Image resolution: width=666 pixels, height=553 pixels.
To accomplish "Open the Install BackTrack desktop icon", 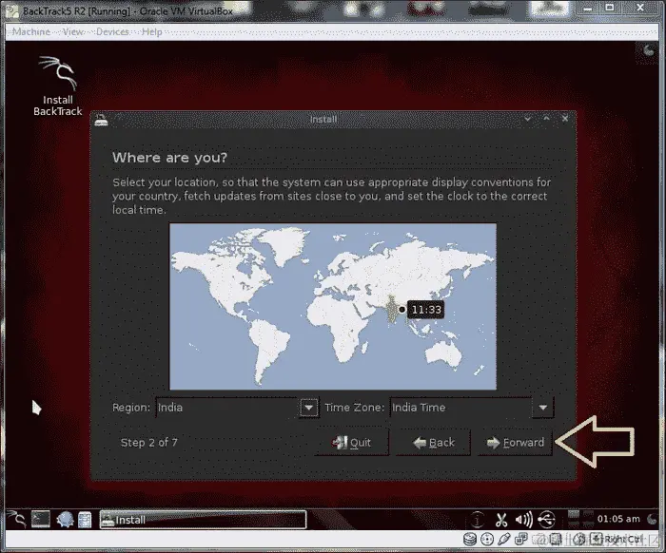I will coord(58,86).
